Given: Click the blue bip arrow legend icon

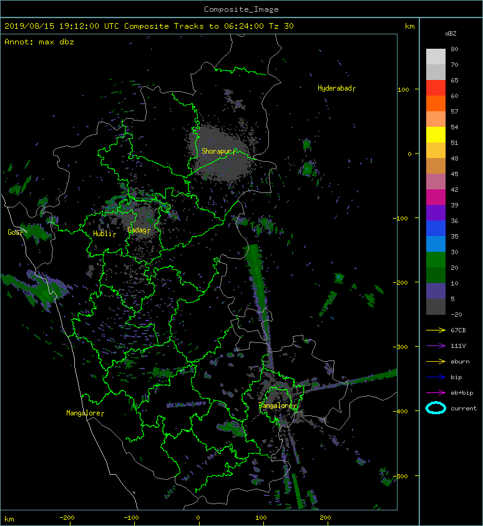Looking at the screenshot, I should 436,377.
